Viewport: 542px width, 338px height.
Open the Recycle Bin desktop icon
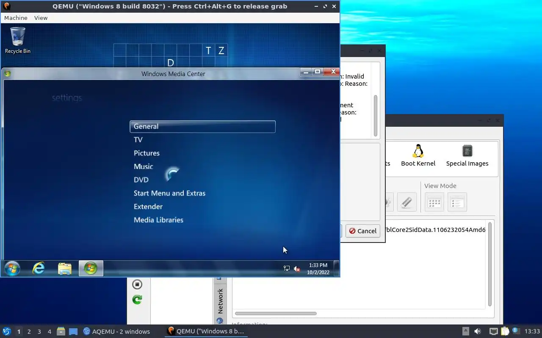click(x=17, y=41)
